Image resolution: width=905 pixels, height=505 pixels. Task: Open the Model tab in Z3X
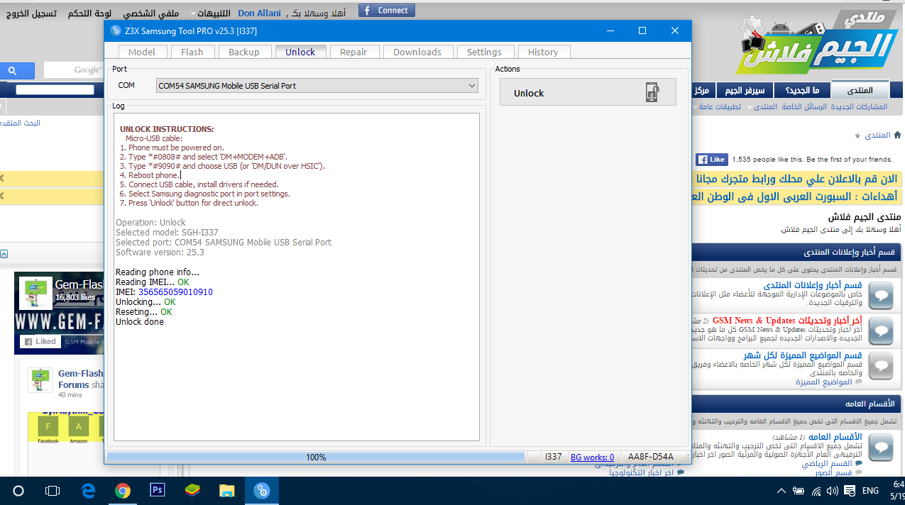pos(142,52)
